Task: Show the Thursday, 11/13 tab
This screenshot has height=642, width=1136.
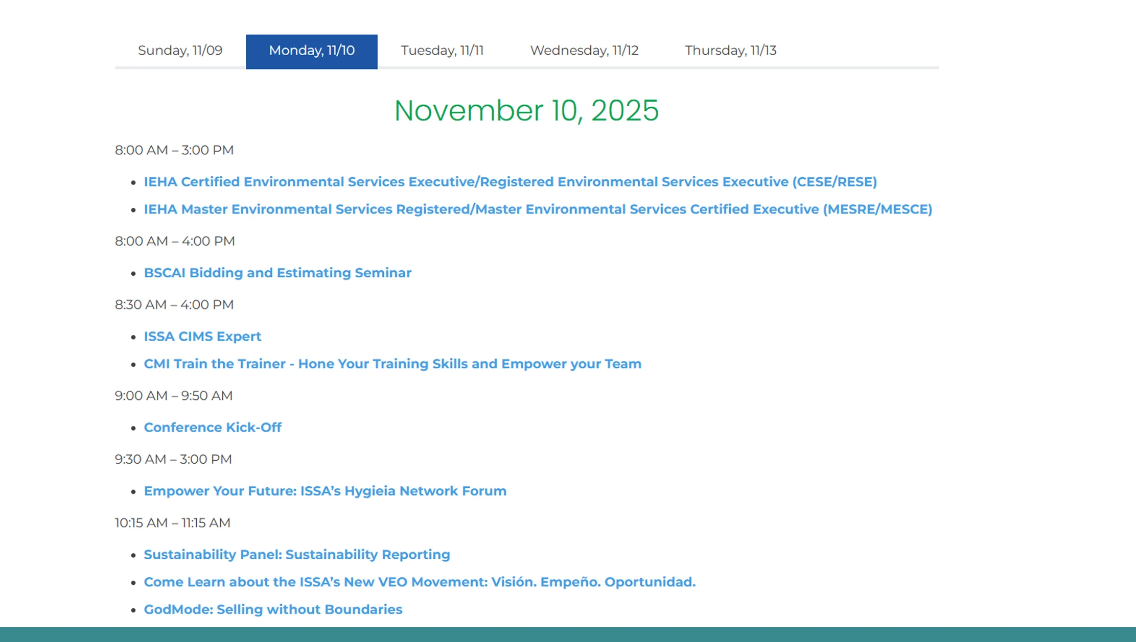Action: (x=730, y=51)
